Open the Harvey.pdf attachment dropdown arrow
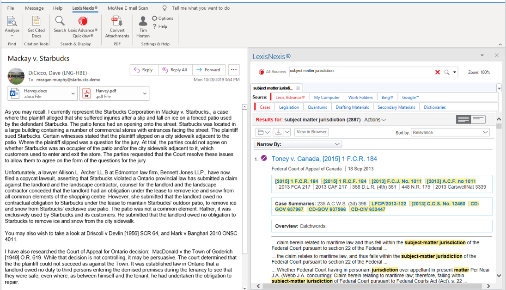The image size is (506, 290). point(145,93)
